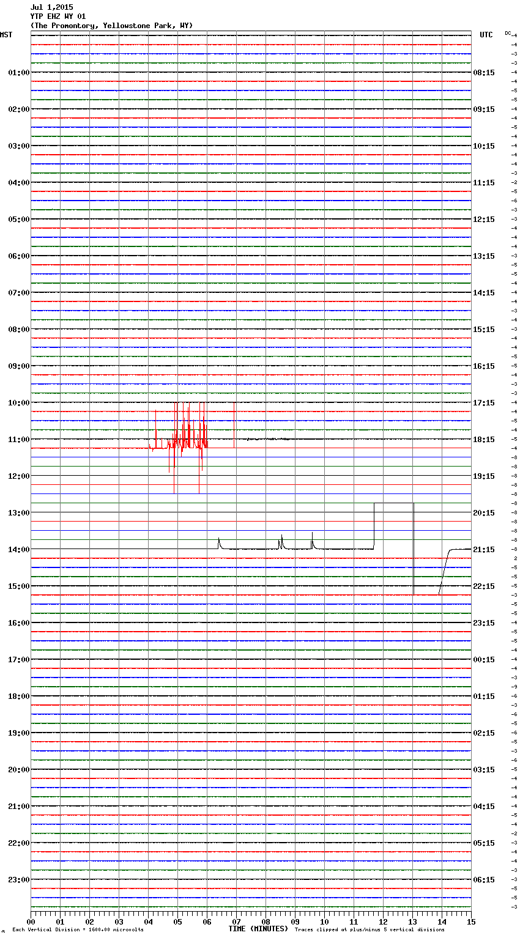Click the 18:15 UTC time label
520x938 pixels.
tap(484, 440)
